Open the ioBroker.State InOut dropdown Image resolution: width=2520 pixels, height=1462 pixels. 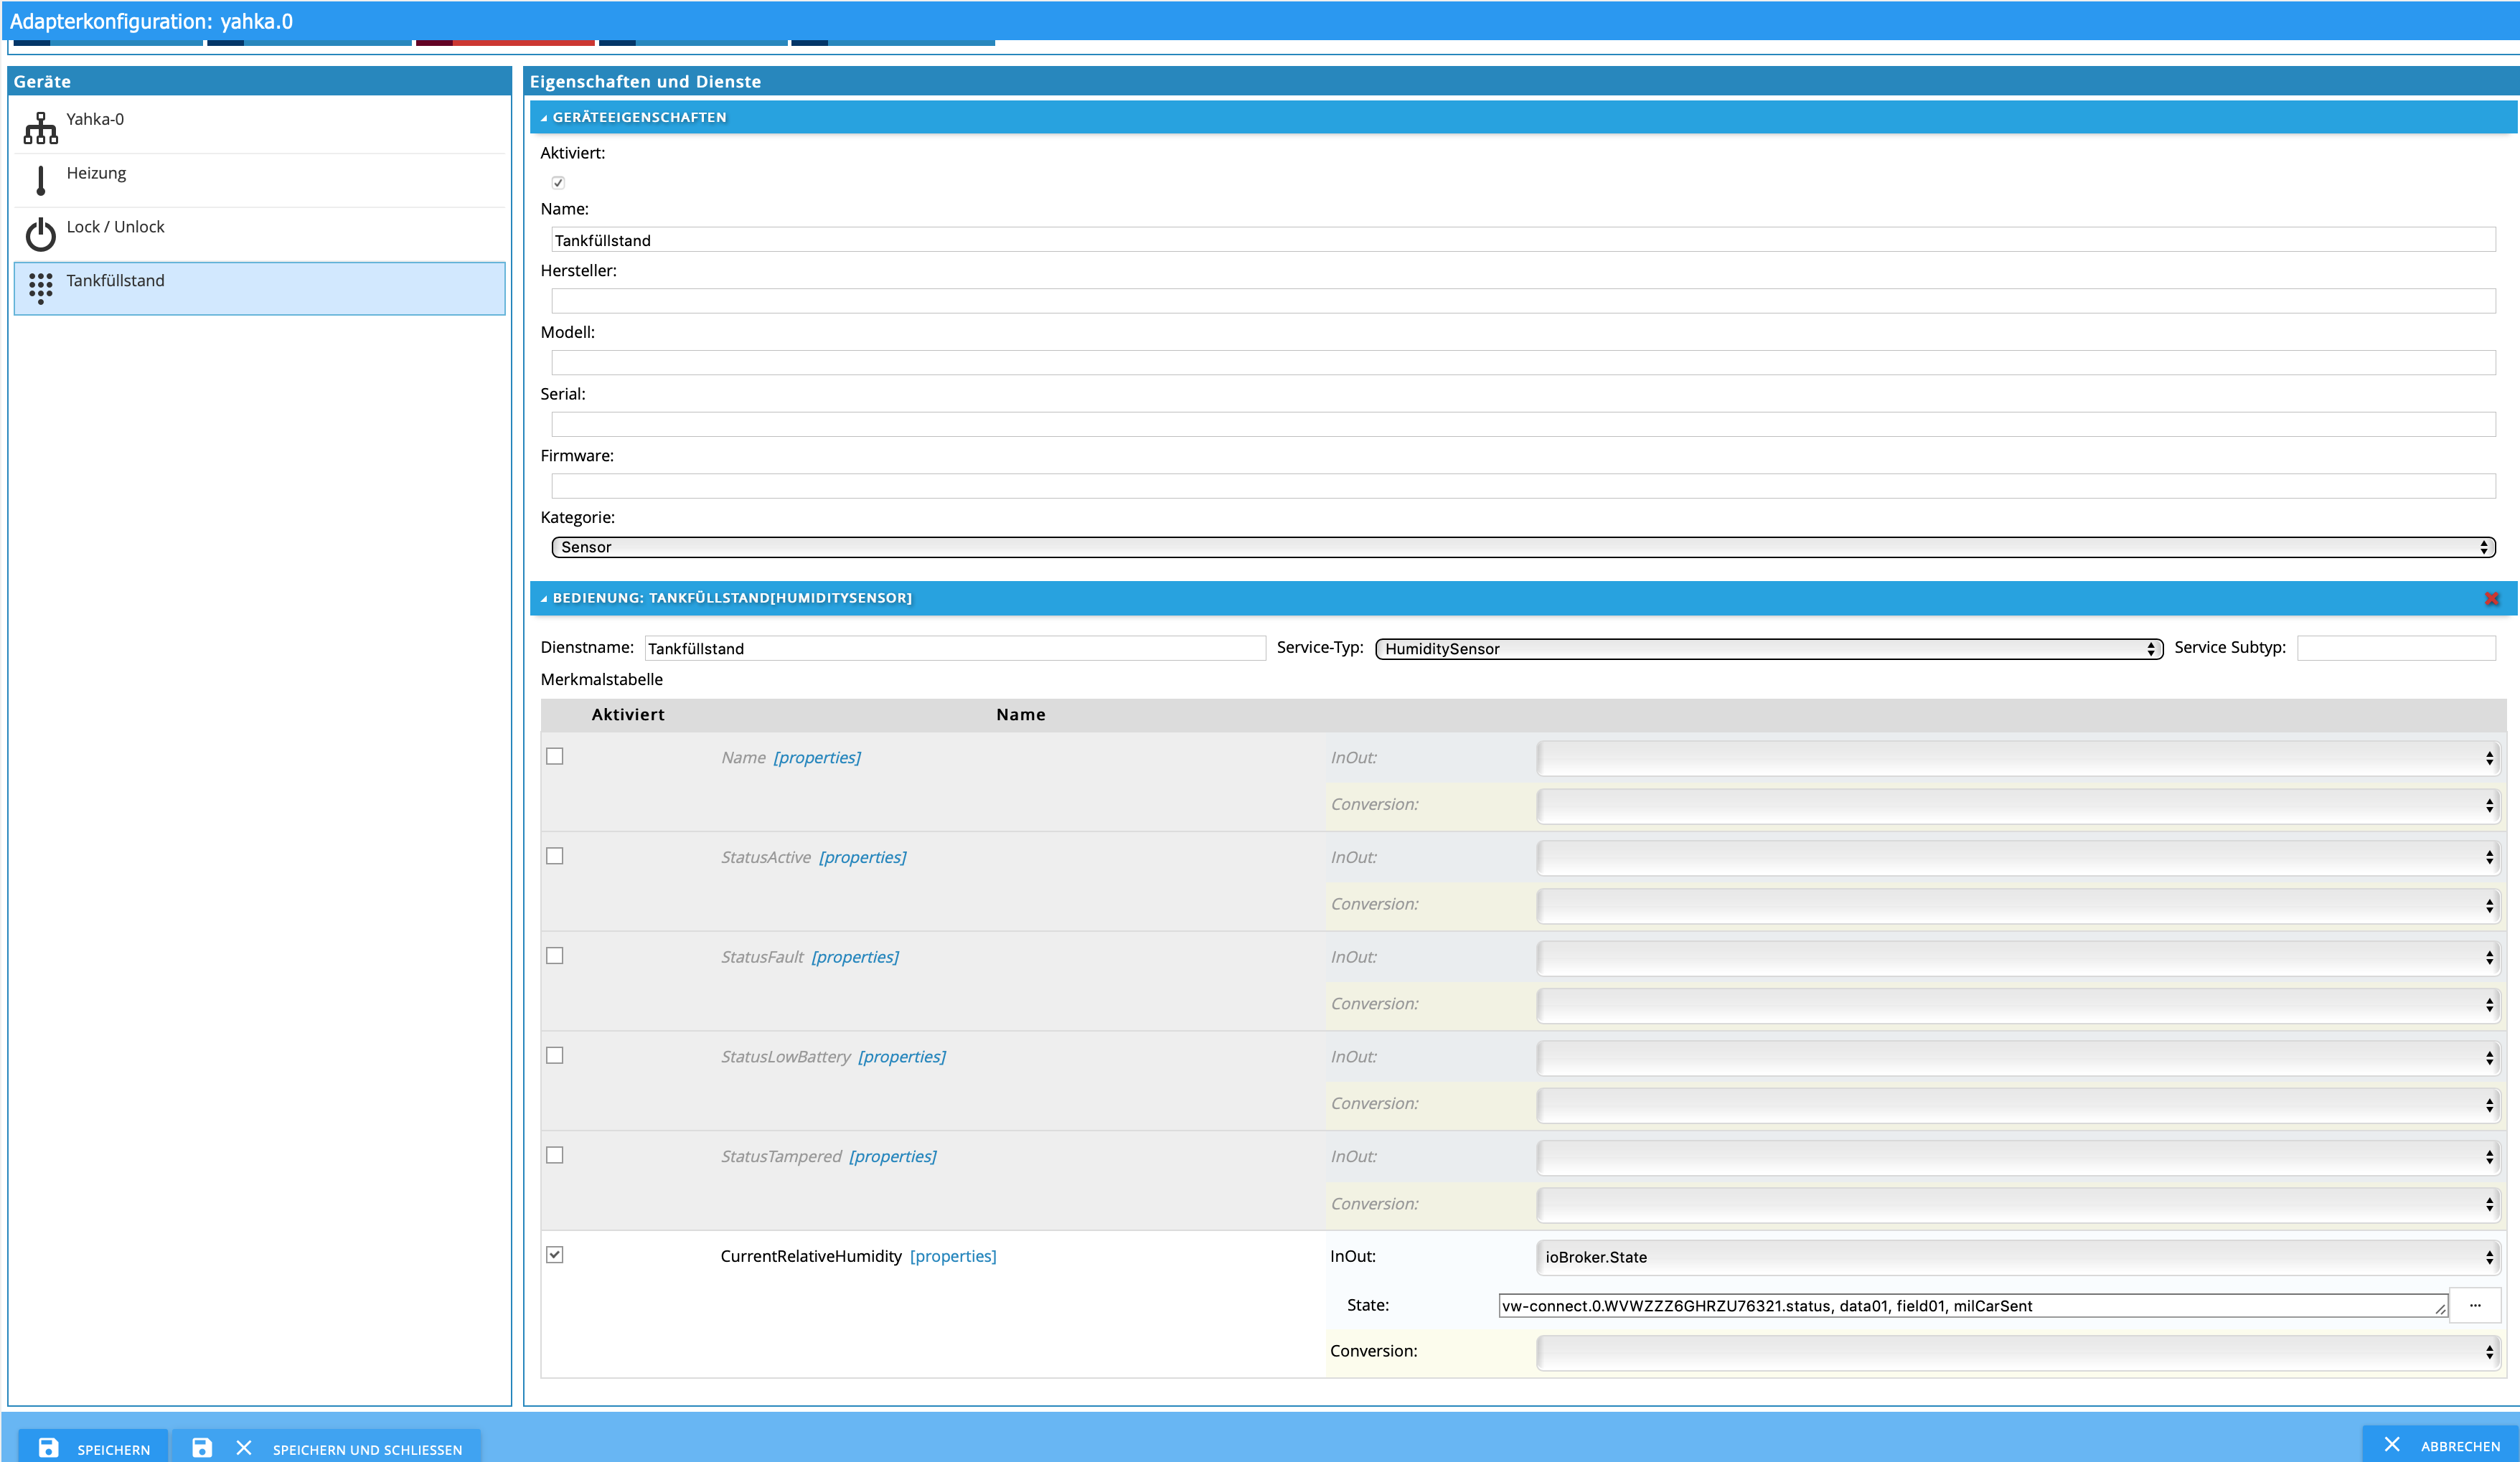click(x=2016, y=1257)
